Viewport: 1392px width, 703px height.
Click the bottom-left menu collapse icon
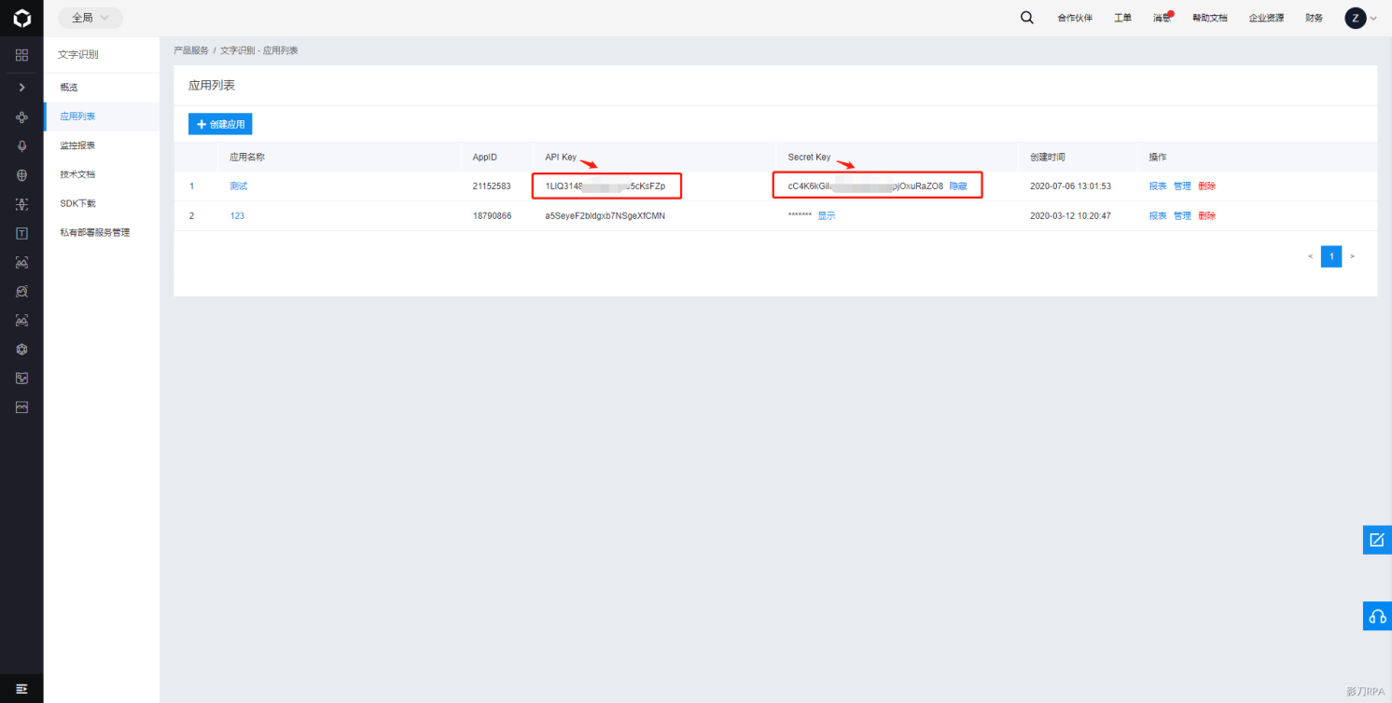(x=21, y=688)
